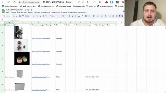Image resolution: width=166 pixels, height=93 pixels.
Task: Open the name box A1 dropdown arrow
Action: pos(9,20)
